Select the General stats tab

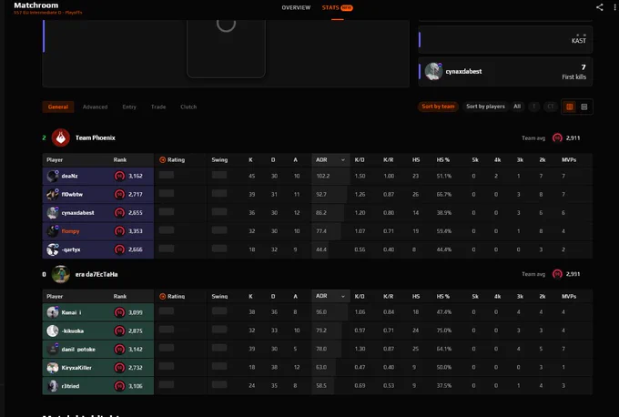[x=58, y=107]
